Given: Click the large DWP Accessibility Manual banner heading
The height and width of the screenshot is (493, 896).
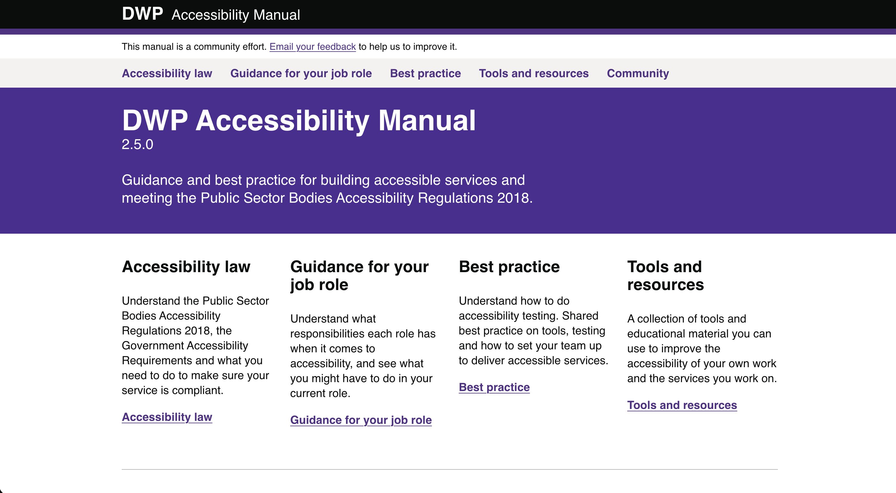Looking at the screenshot, I should pyautogui.click(x=299, y=120).
